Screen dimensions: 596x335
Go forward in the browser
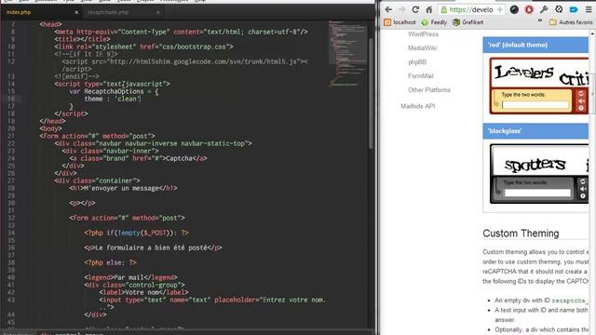[x=401, y=9]
